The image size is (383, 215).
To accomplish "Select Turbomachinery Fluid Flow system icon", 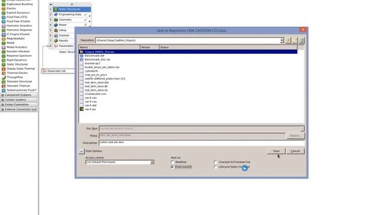I will click(x=4, y=90).
